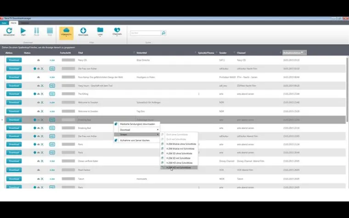349x218 pixels.
Task: Sort by the Aufnahmedatum column header
Action: [293, 53]
